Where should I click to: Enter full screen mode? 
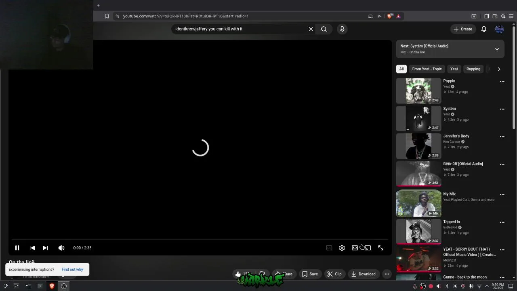[x=380, y=248]
